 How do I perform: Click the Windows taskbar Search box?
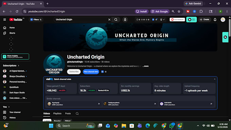click(76, 126)
